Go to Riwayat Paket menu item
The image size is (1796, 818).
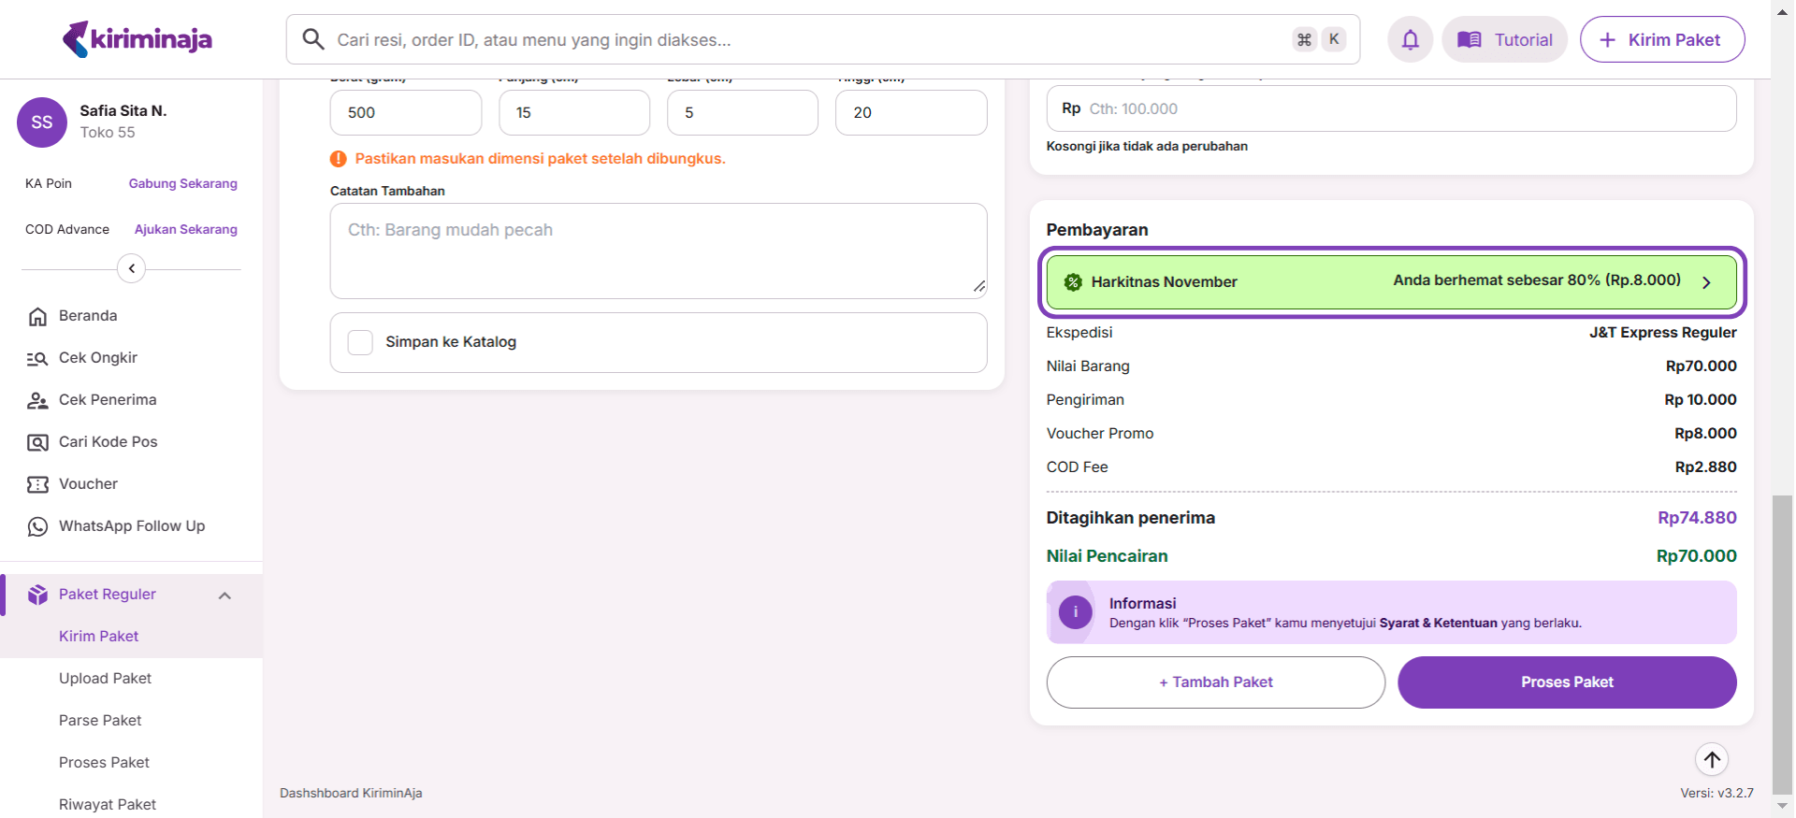[108, 805]
